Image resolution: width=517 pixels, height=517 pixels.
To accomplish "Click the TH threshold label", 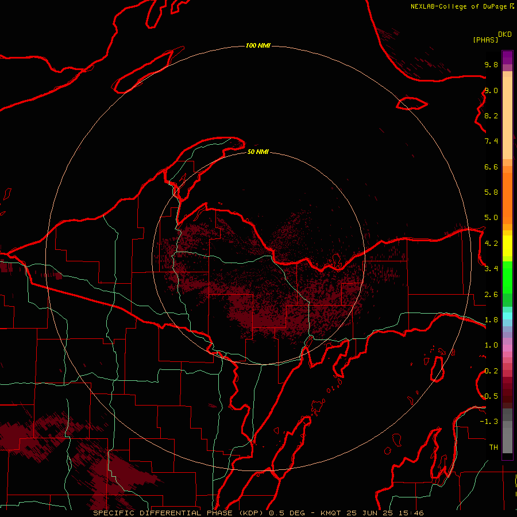I will (493, 447).
